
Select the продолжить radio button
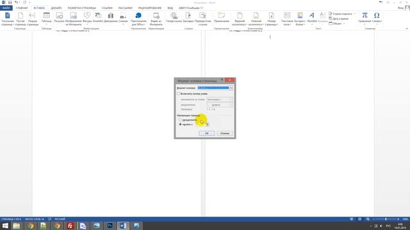coord(181,120)
